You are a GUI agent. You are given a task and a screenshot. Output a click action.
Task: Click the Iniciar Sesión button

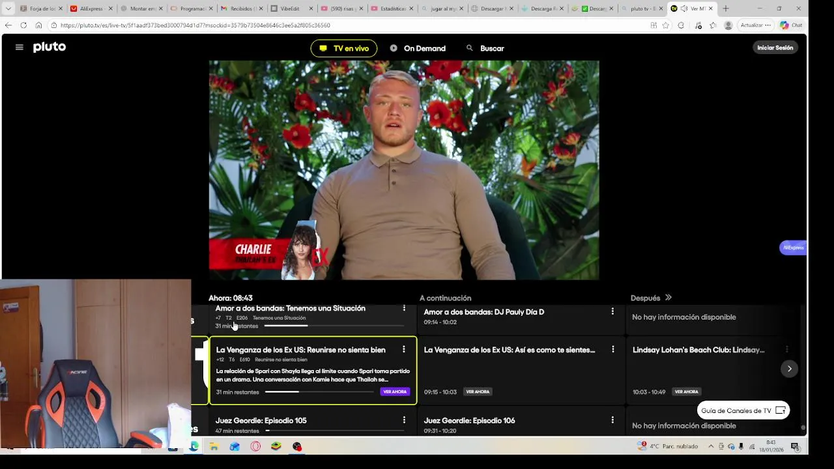(x=775, y=48)
